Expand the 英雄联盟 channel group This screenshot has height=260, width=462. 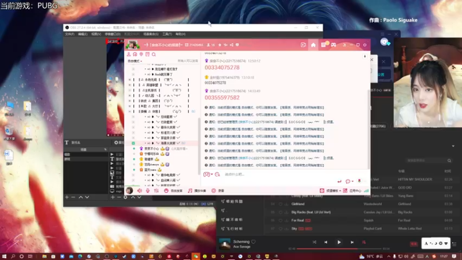coord(129,85)
